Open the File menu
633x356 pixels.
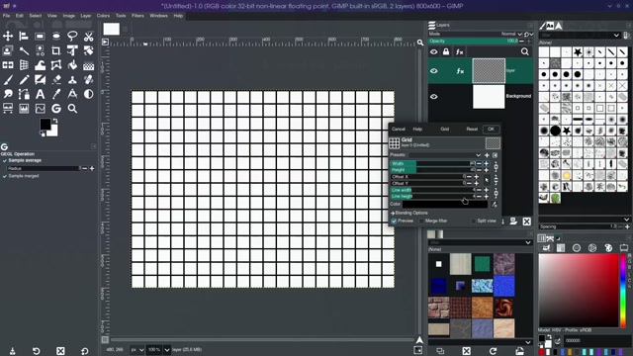[x=7, y=16]
